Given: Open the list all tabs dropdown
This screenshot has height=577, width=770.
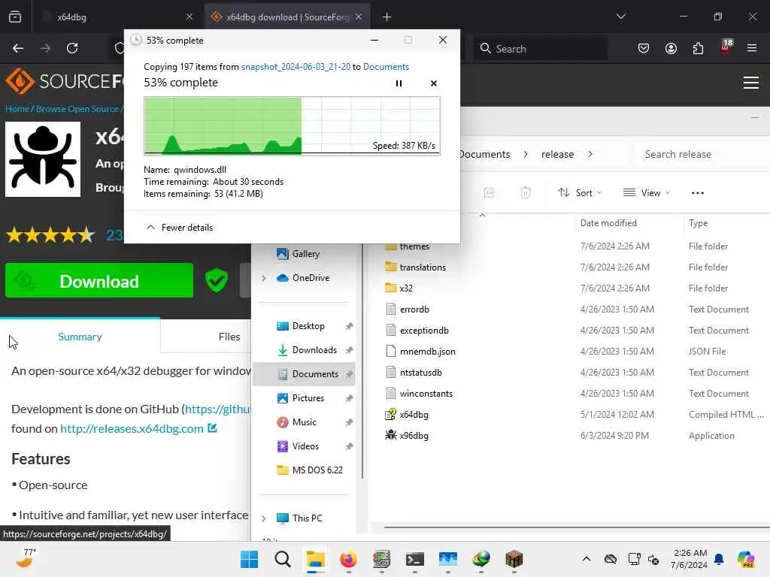Looking at the screenshot, I should tap(620, 17).
